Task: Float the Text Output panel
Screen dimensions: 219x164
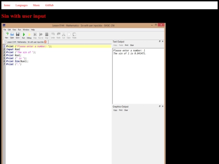Action: tap(160, 41)
